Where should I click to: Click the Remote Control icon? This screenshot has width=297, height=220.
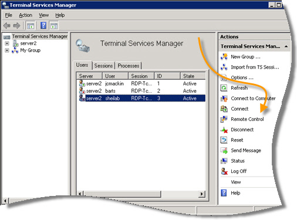(x=224, y=119)
